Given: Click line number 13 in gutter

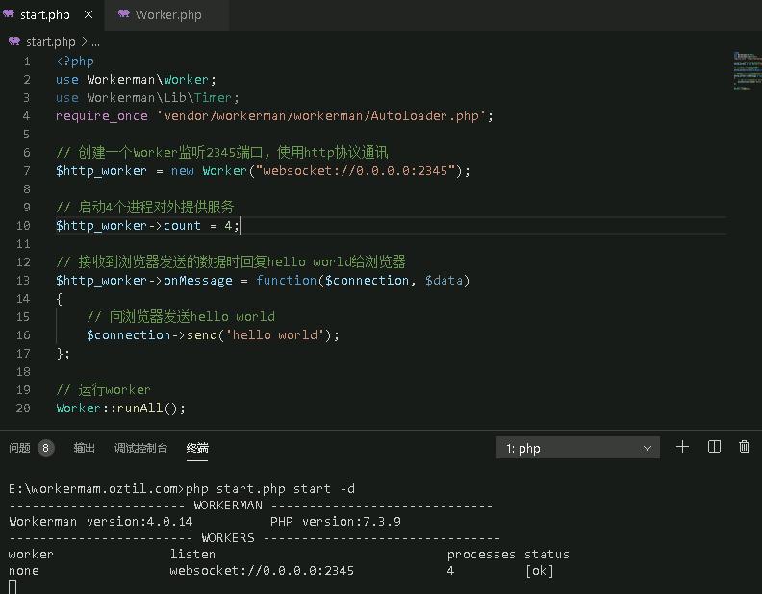Looking at the screenshot, I should 23,281.
